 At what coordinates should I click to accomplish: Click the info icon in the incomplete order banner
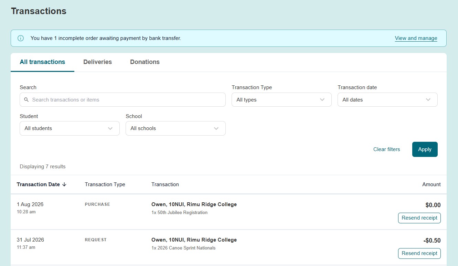[21, 38]
